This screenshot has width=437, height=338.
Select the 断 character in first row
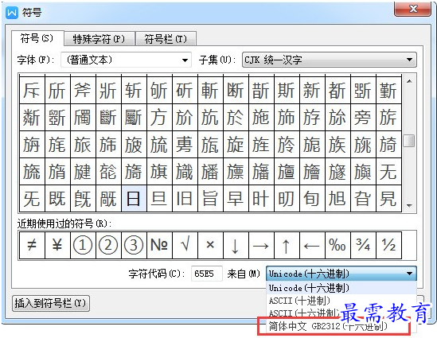236,90
